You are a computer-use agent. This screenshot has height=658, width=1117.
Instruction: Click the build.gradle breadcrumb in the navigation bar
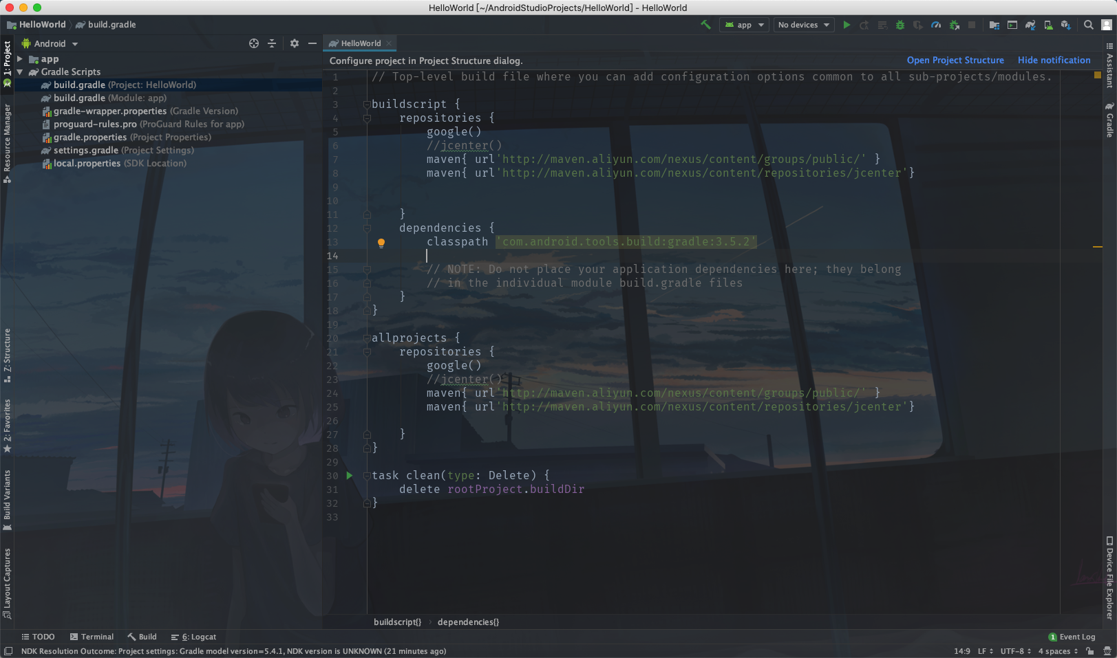[105, 25]
